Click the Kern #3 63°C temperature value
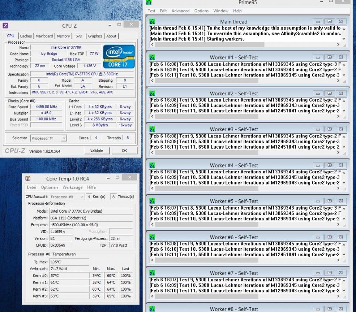 click(x=69, y=296)
